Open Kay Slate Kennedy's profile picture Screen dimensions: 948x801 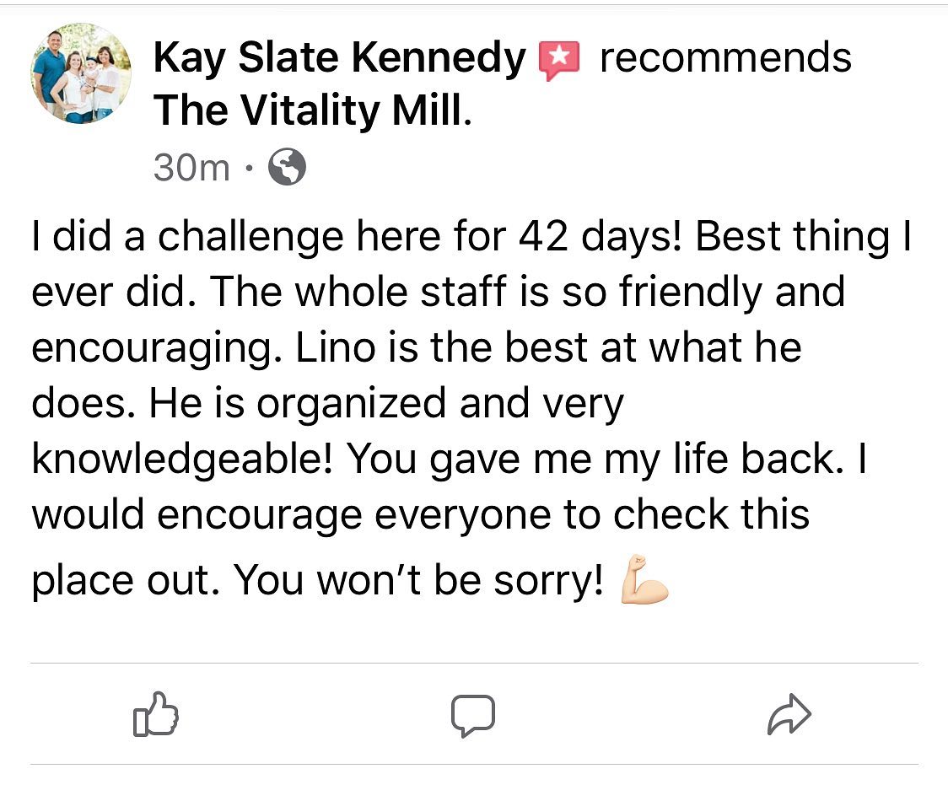81,74
